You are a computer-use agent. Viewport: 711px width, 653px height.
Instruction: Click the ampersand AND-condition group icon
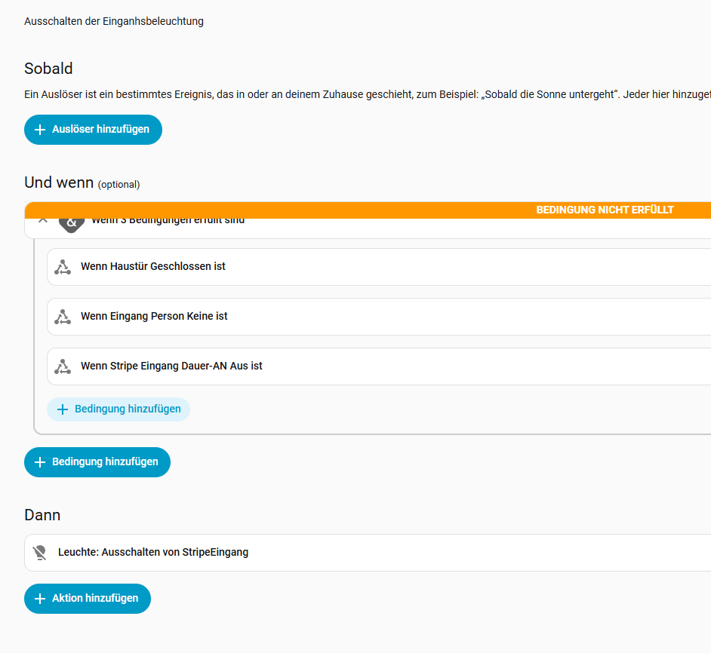pos(72,224)
